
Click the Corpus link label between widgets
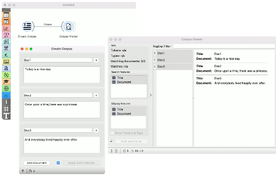47,24
